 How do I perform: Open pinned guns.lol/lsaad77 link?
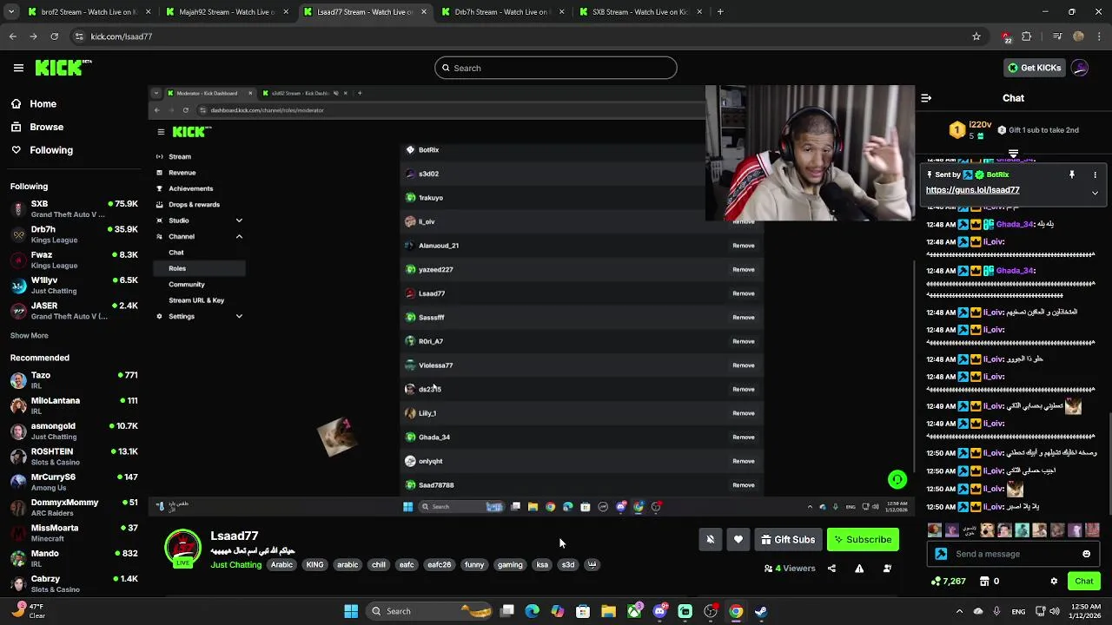point(972,190)
